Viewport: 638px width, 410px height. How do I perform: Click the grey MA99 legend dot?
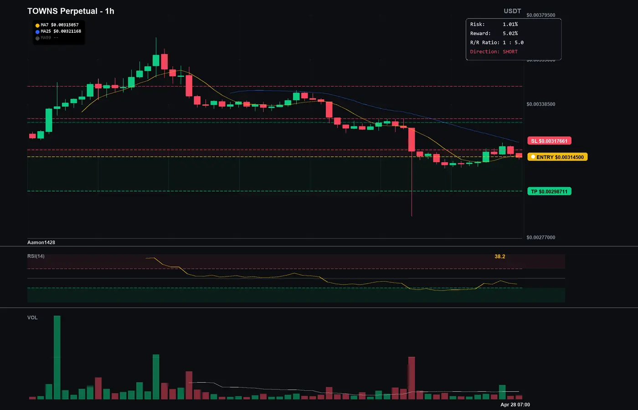point(37,38)
